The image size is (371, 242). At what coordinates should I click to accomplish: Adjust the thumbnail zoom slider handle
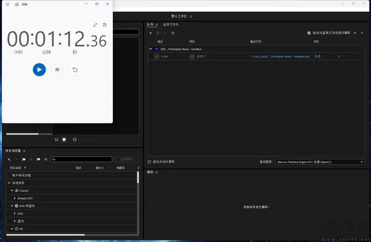pos(75,140)
